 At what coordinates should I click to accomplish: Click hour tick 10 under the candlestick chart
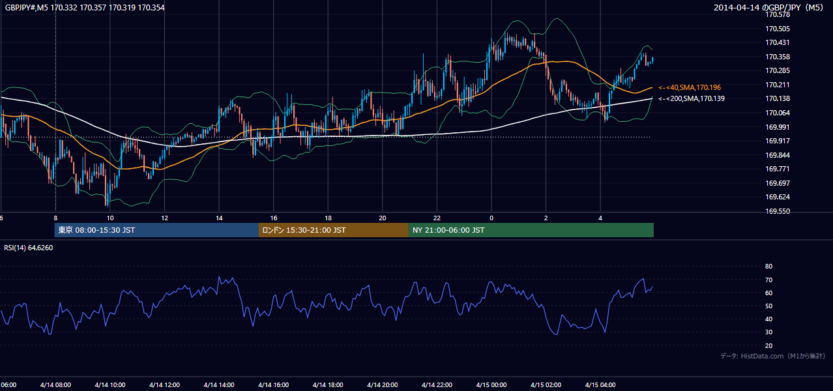pos(110,218)
